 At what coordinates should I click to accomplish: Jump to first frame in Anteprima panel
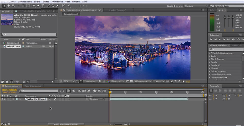[211, 39]
